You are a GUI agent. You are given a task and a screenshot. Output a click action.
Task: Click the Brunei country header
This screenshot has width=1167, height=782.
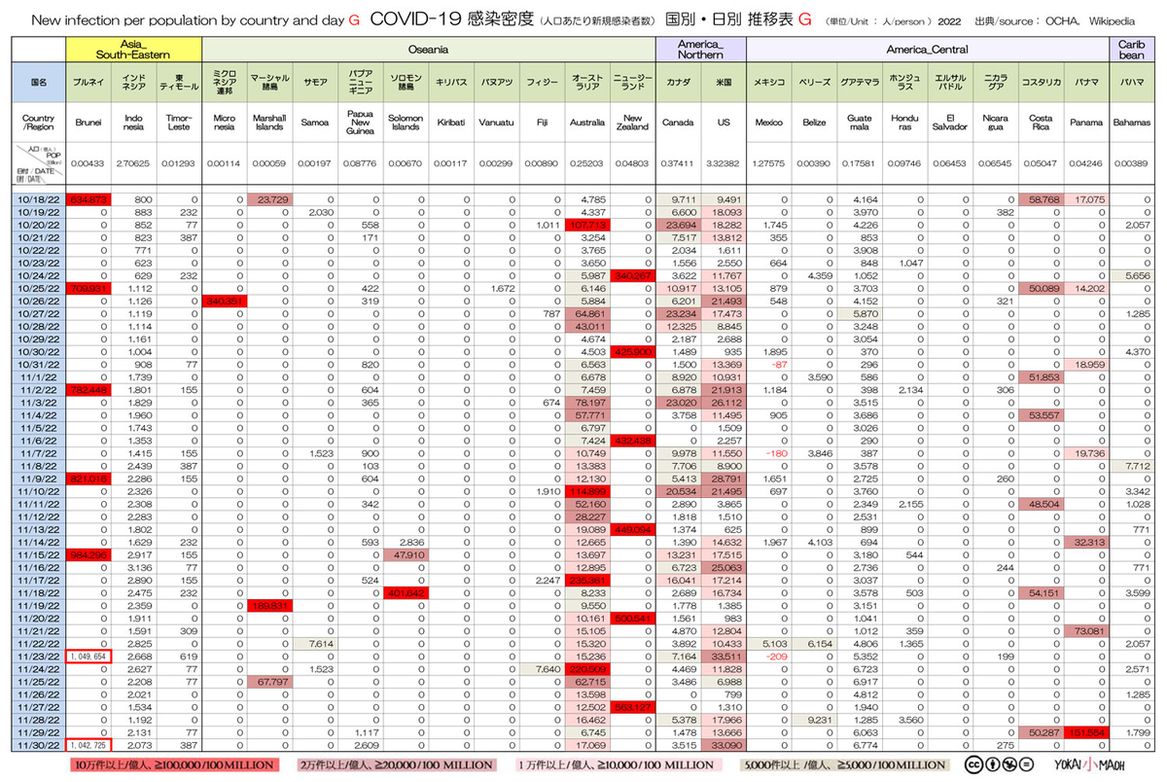click(x=88, y=124)
